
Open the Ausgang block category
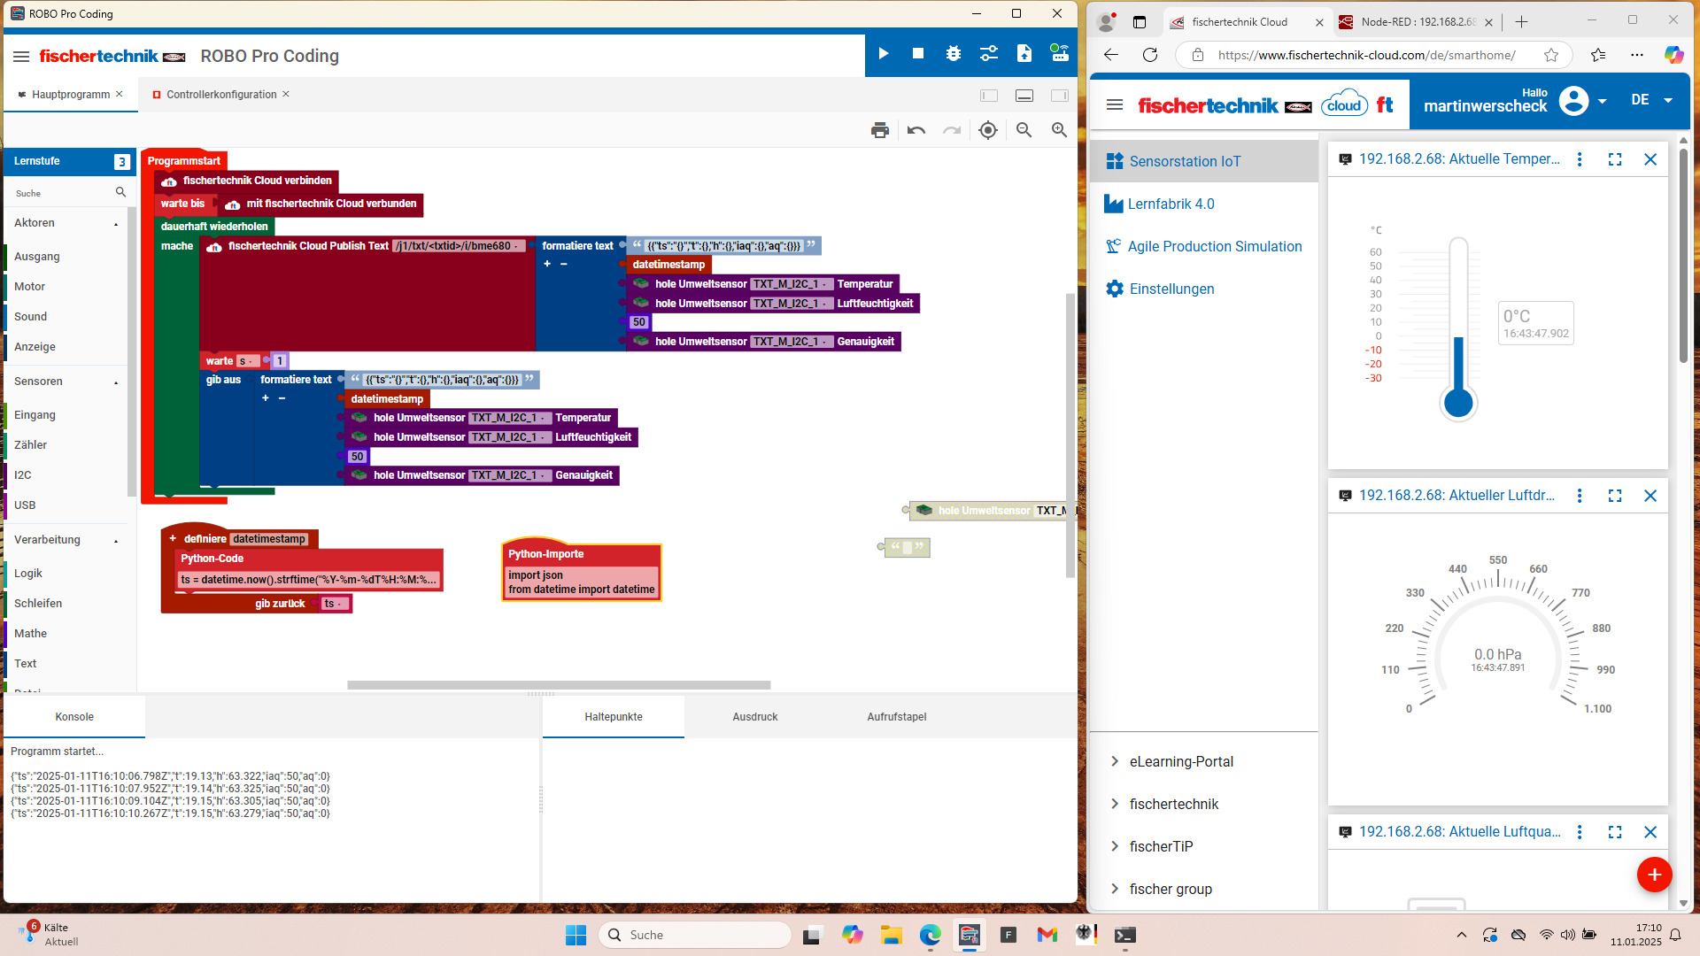tap(37, 257)
